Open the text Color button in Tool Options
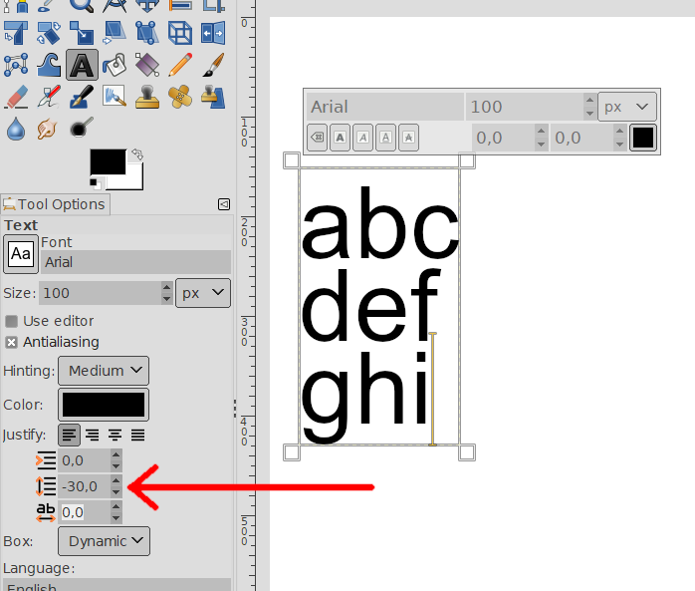695x591 pixels. pos(104,405)
